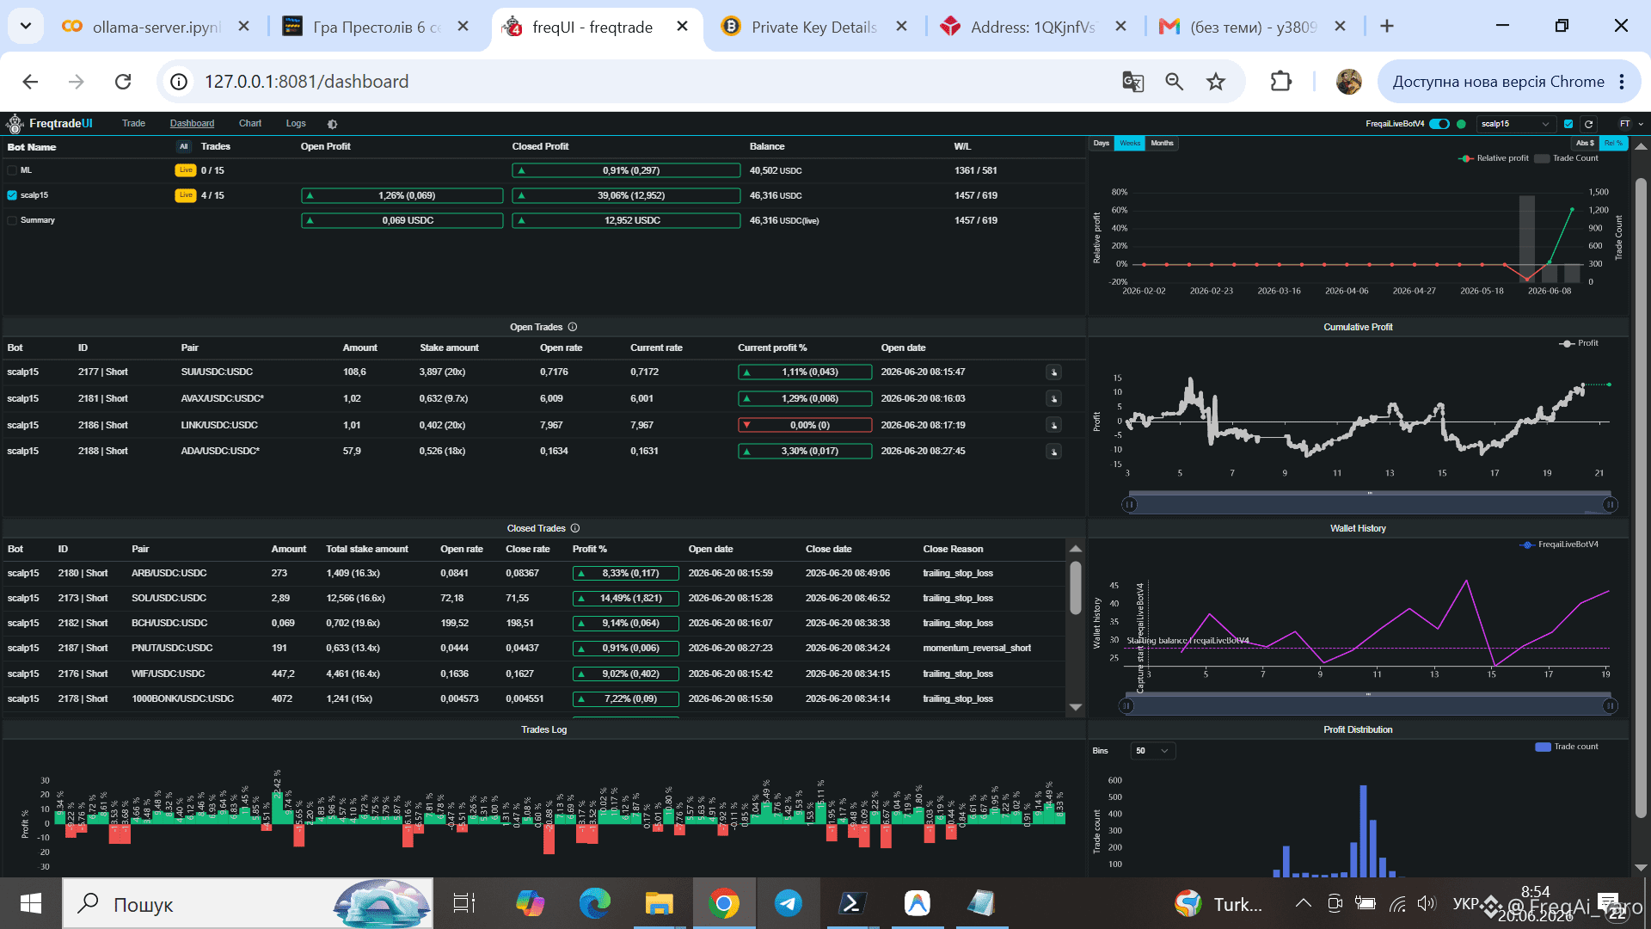Check the ML bot checkbox

coord(12,170)
